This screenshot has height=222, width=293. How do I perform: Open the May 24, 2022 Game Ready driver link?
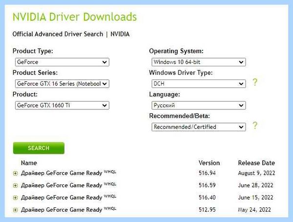(68, 209)
